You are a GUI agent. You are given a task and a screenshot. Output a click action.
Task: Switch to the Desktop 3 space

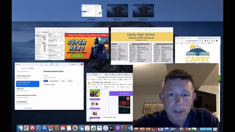click(143, 11)
